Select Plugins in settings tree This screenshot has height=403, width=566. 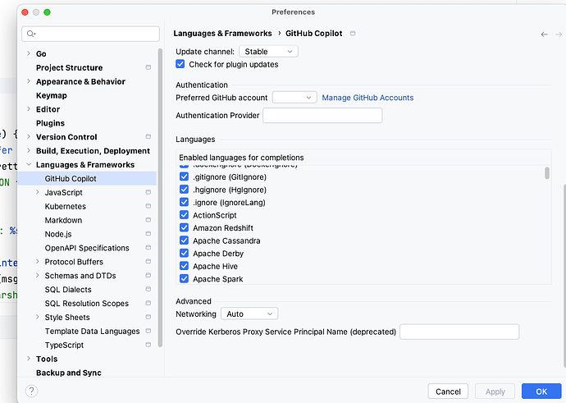tap(50, 123)
